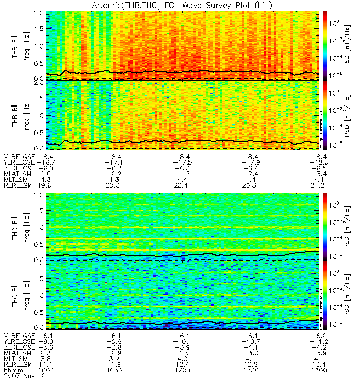Click the THC B-perpendicular spectrogram panel
This screenshot has width=357, height=381.
[182, 227]
